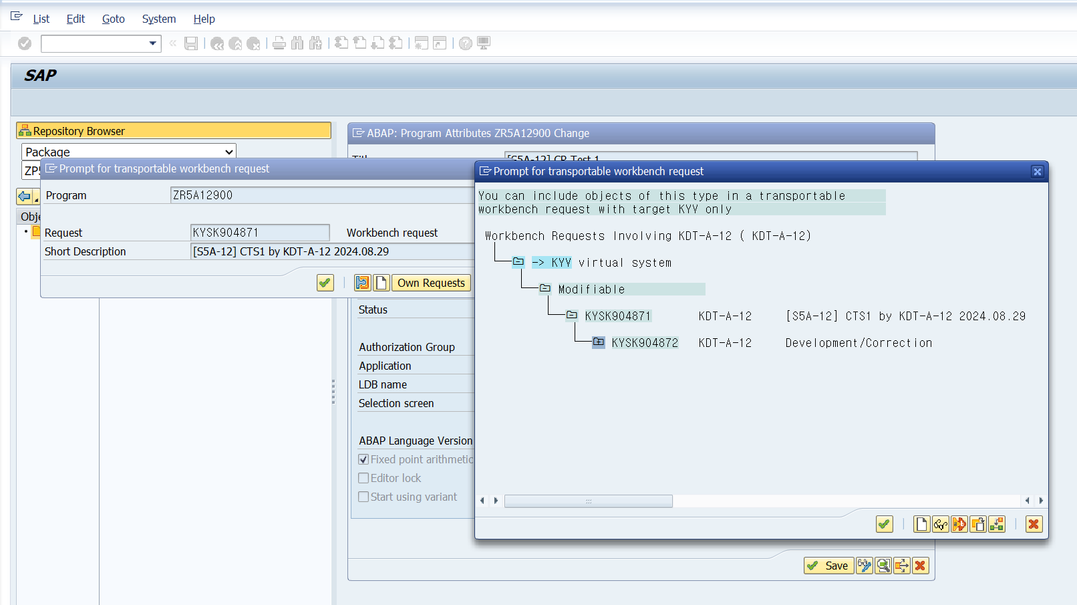Viewport: 1077px width, 605px height.
Task: Click the First Page icon in toolbar
Action: (x=341, y=43)
